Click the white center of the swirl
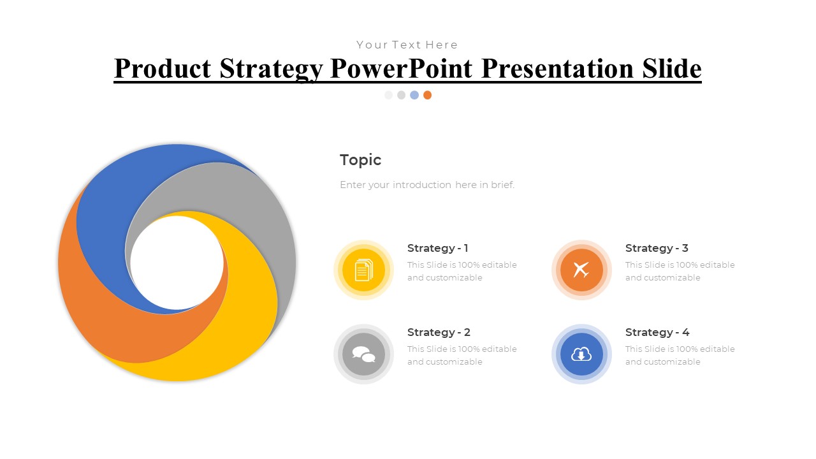Viewport: 816px width, 459px height. (x=177, y=263)
